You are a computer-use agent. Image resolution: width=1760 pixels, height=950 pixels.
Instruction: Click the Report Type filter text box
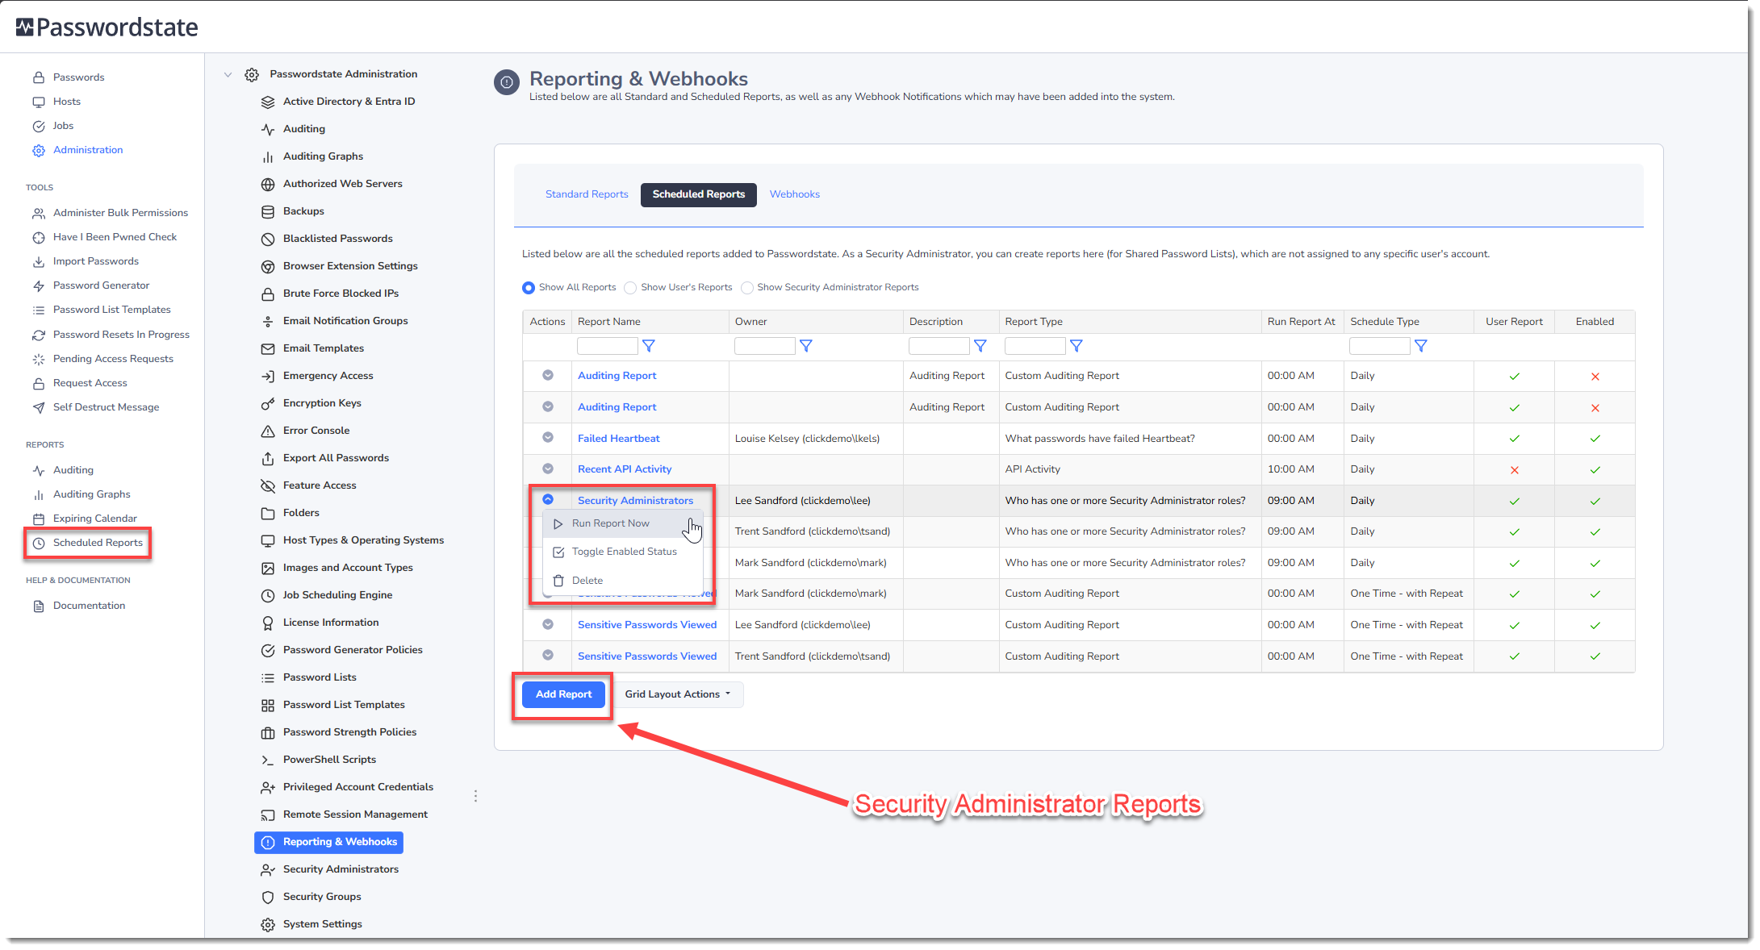coord(1035,346)
